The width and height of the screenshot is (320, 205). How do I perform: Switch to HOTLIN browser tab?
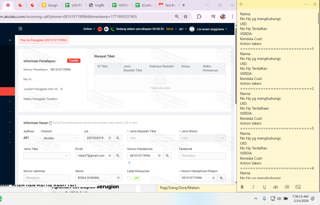(121, 5)
